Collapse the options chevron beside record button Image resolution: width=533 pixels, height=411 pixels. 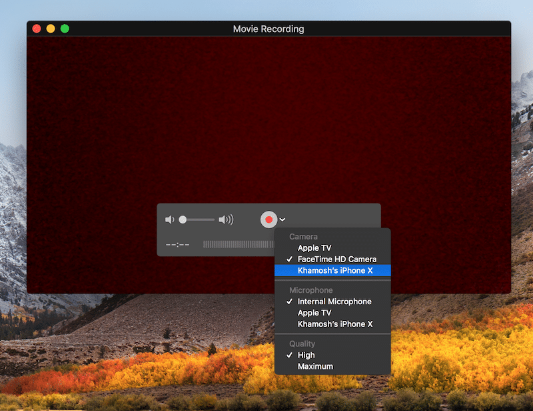tap(282, 220)
